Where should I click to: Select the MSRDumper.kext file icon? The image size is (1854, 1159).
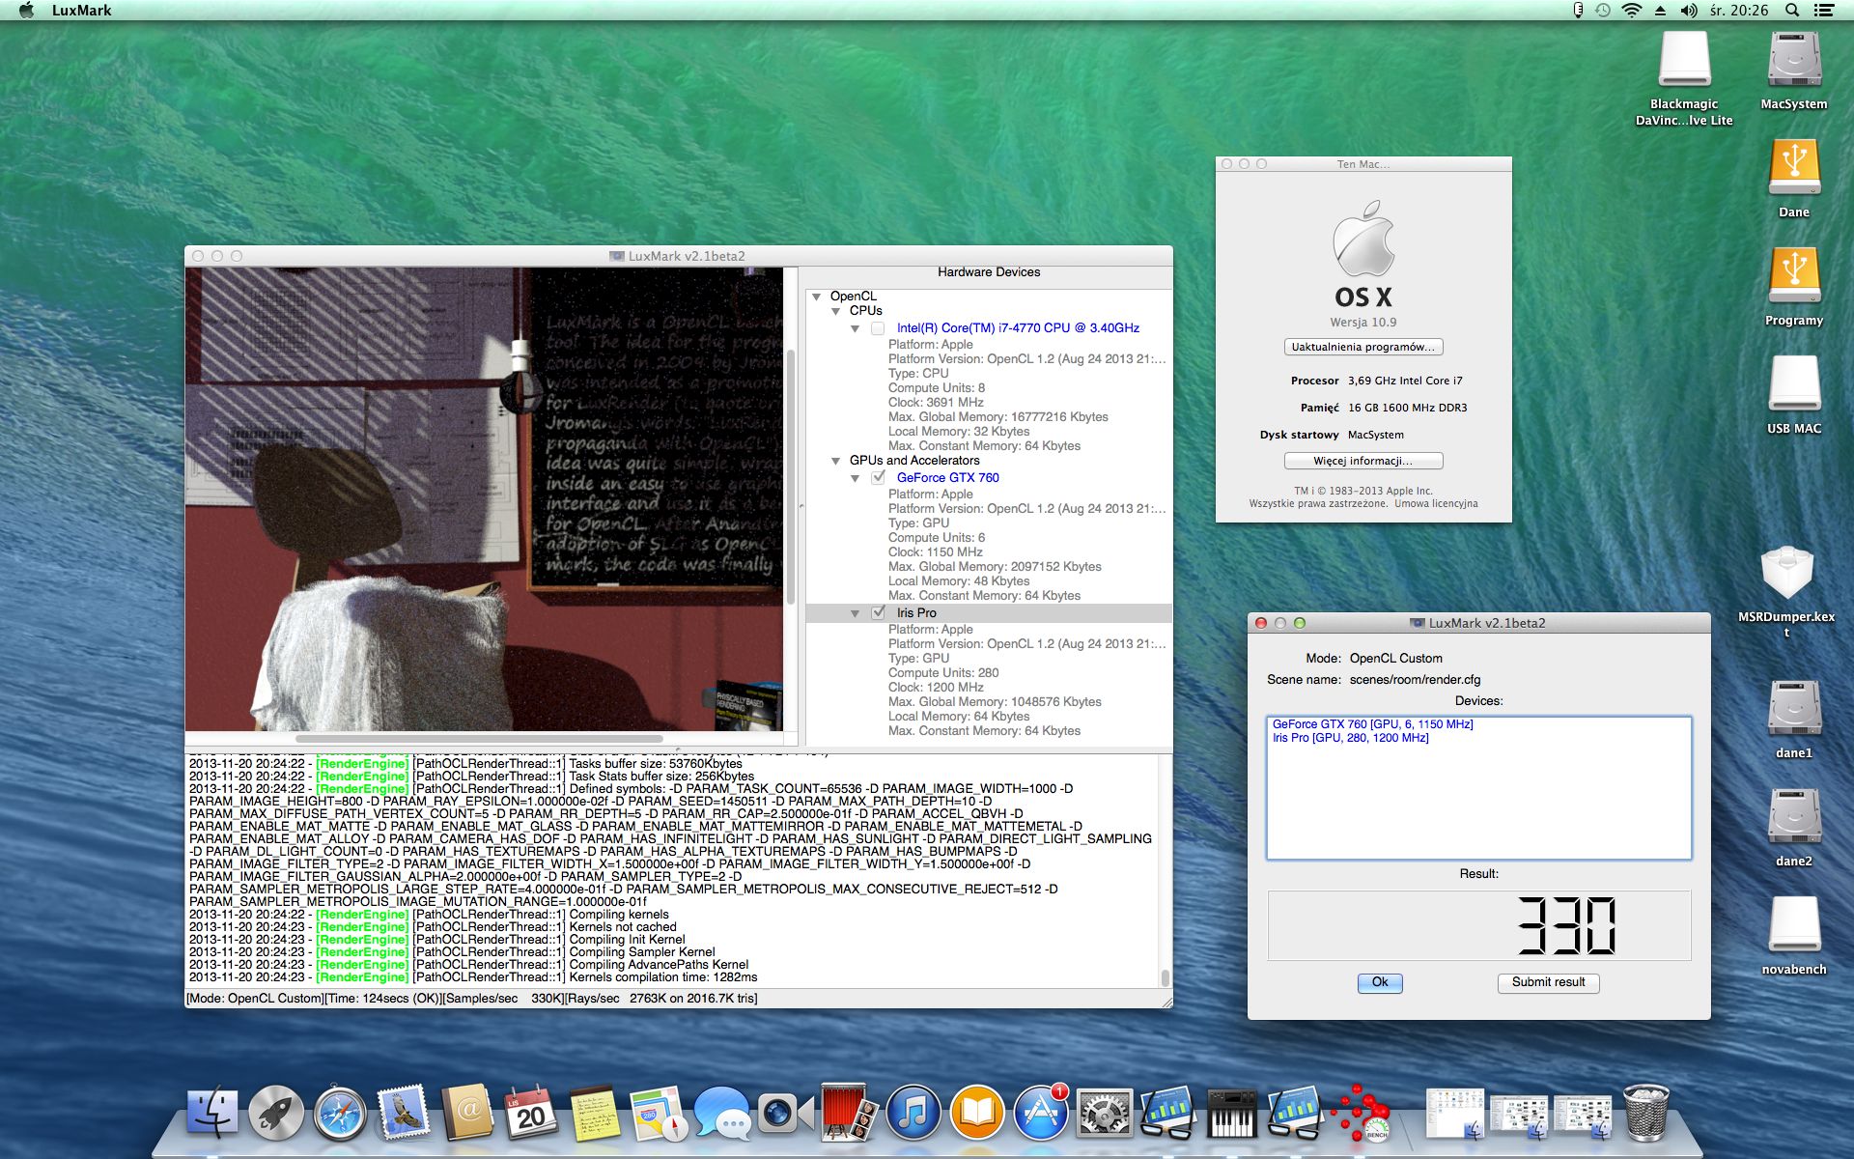(1786, 591)
